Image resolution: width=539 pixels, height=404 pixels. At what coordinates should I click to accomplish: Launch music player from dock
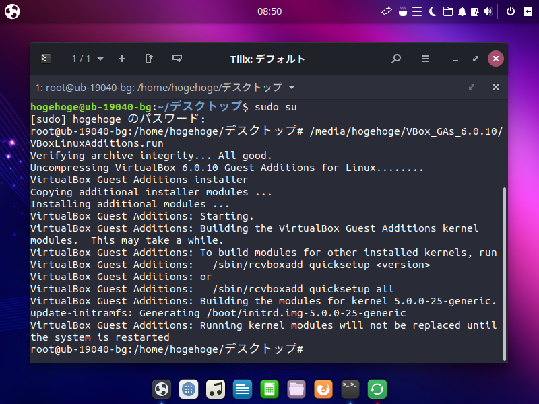(x=216, y=389)
